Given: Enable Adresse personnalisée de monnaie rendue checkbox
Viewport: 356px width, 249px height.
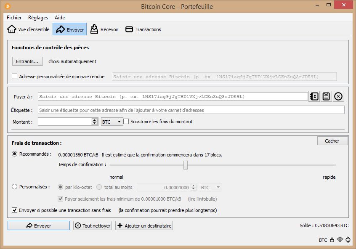Looking at the screenshot, I should [15, 77].
